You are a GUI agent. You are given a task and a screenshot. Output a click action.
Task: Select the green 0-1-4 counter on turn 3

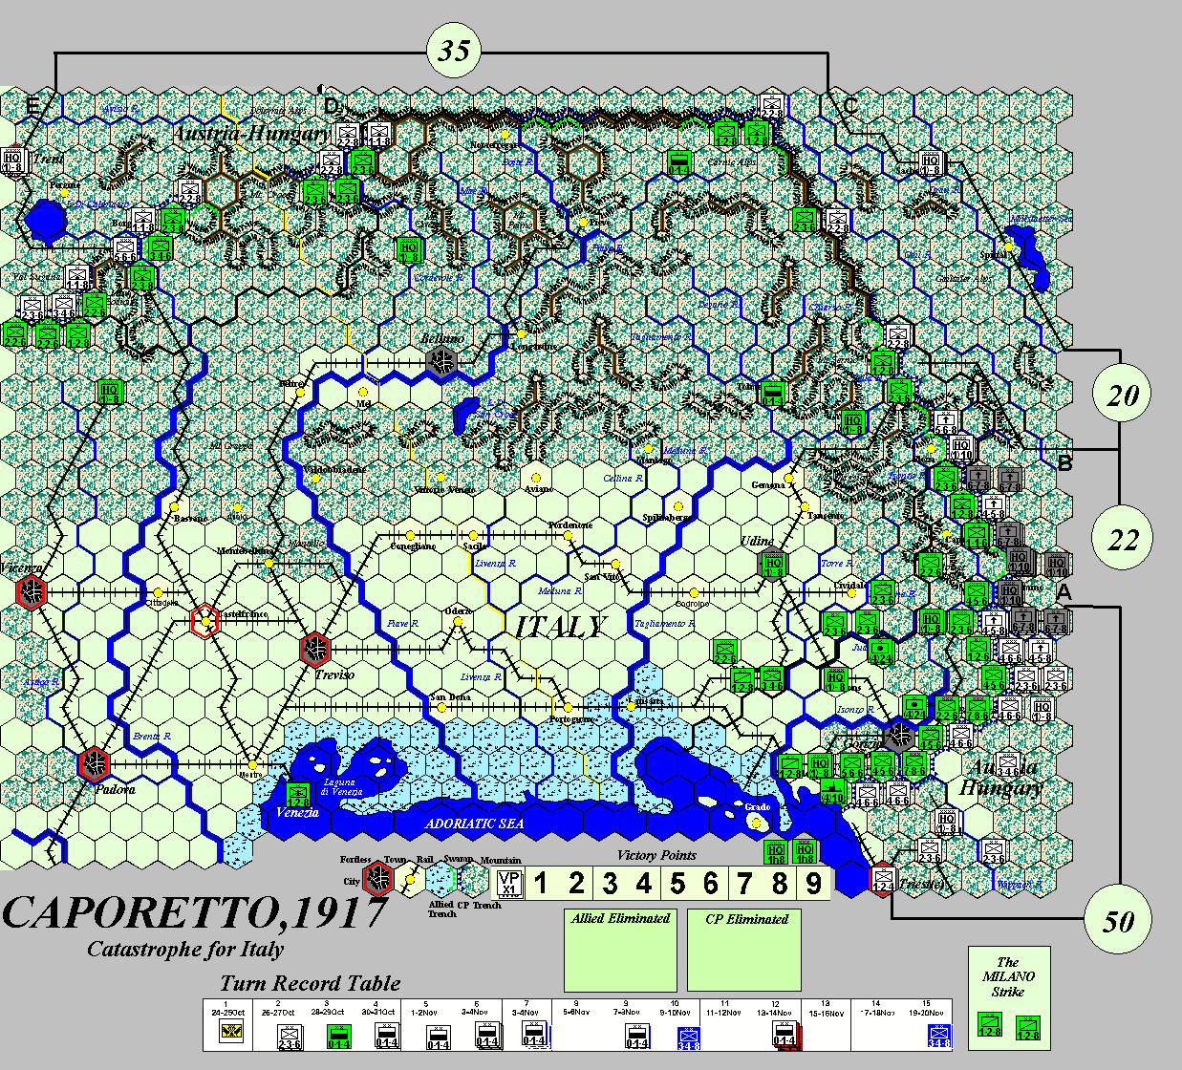(339, 1037)
